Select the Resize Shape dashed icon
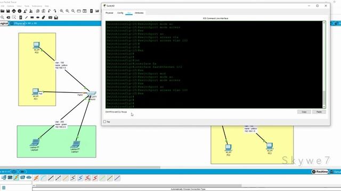The width and height of the screenshot is (341, 191). tap(14, 18)
